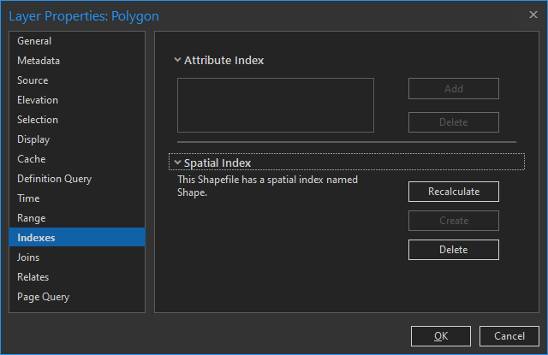Collapse the Spatial Index section
548x355 pixels.
(x=177, y=162)
